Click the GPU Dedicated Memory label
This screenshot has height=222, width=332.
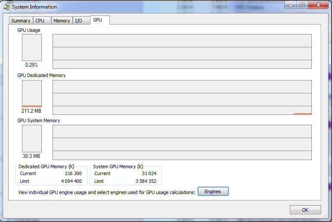(41, 76)
